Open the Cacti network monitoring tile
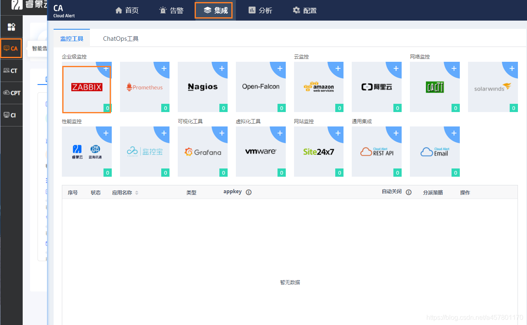 (435, 87)
